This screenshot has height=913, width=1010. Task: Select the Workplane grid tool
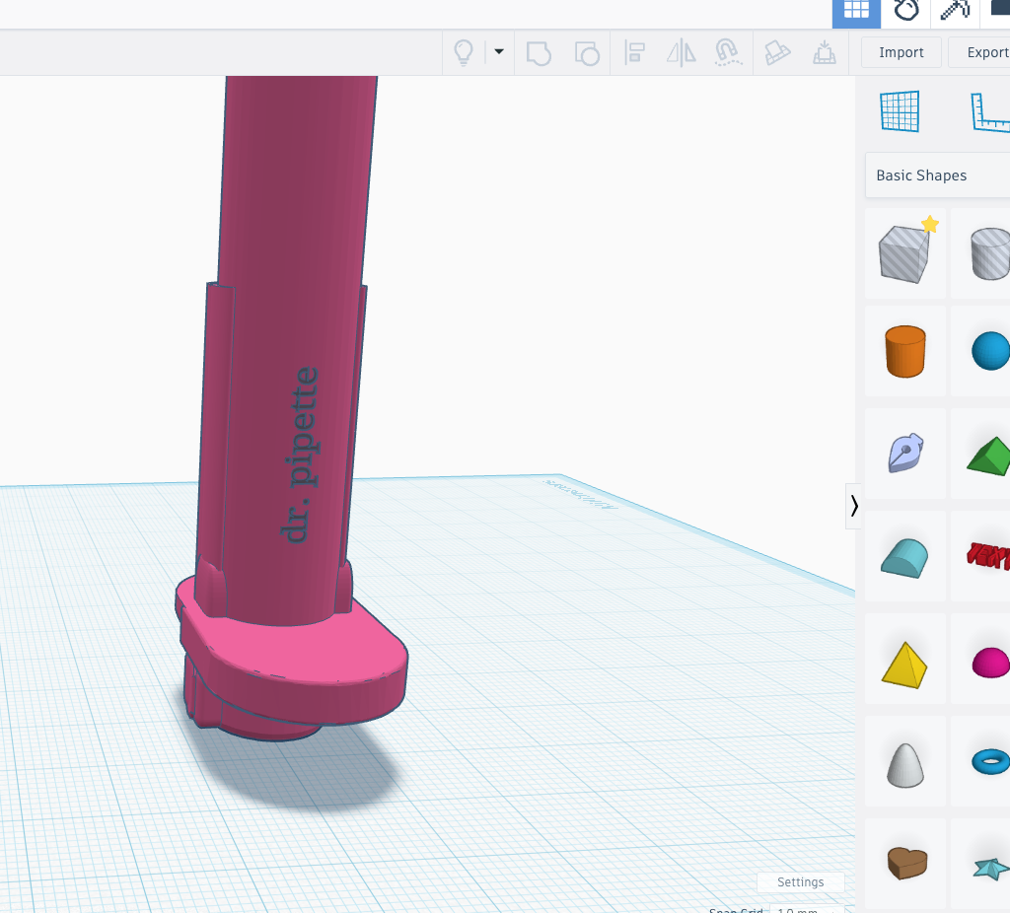point(900,111)
